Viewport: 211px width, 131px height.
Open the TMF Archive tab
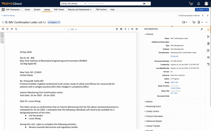click(x=101, y=10)
